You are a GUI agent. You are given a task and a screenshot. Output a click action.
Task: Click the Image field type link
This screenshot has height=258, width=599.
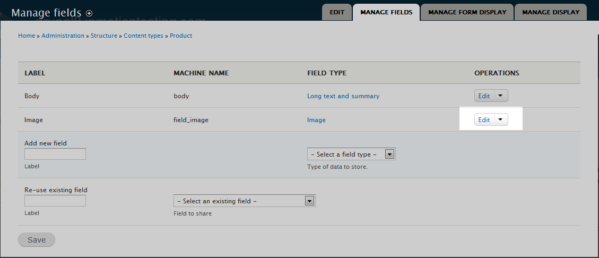[x=316, y=120]
